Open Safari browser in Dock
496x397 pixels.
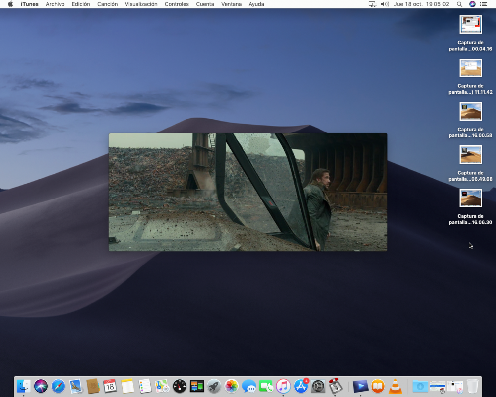pos(58,386)
